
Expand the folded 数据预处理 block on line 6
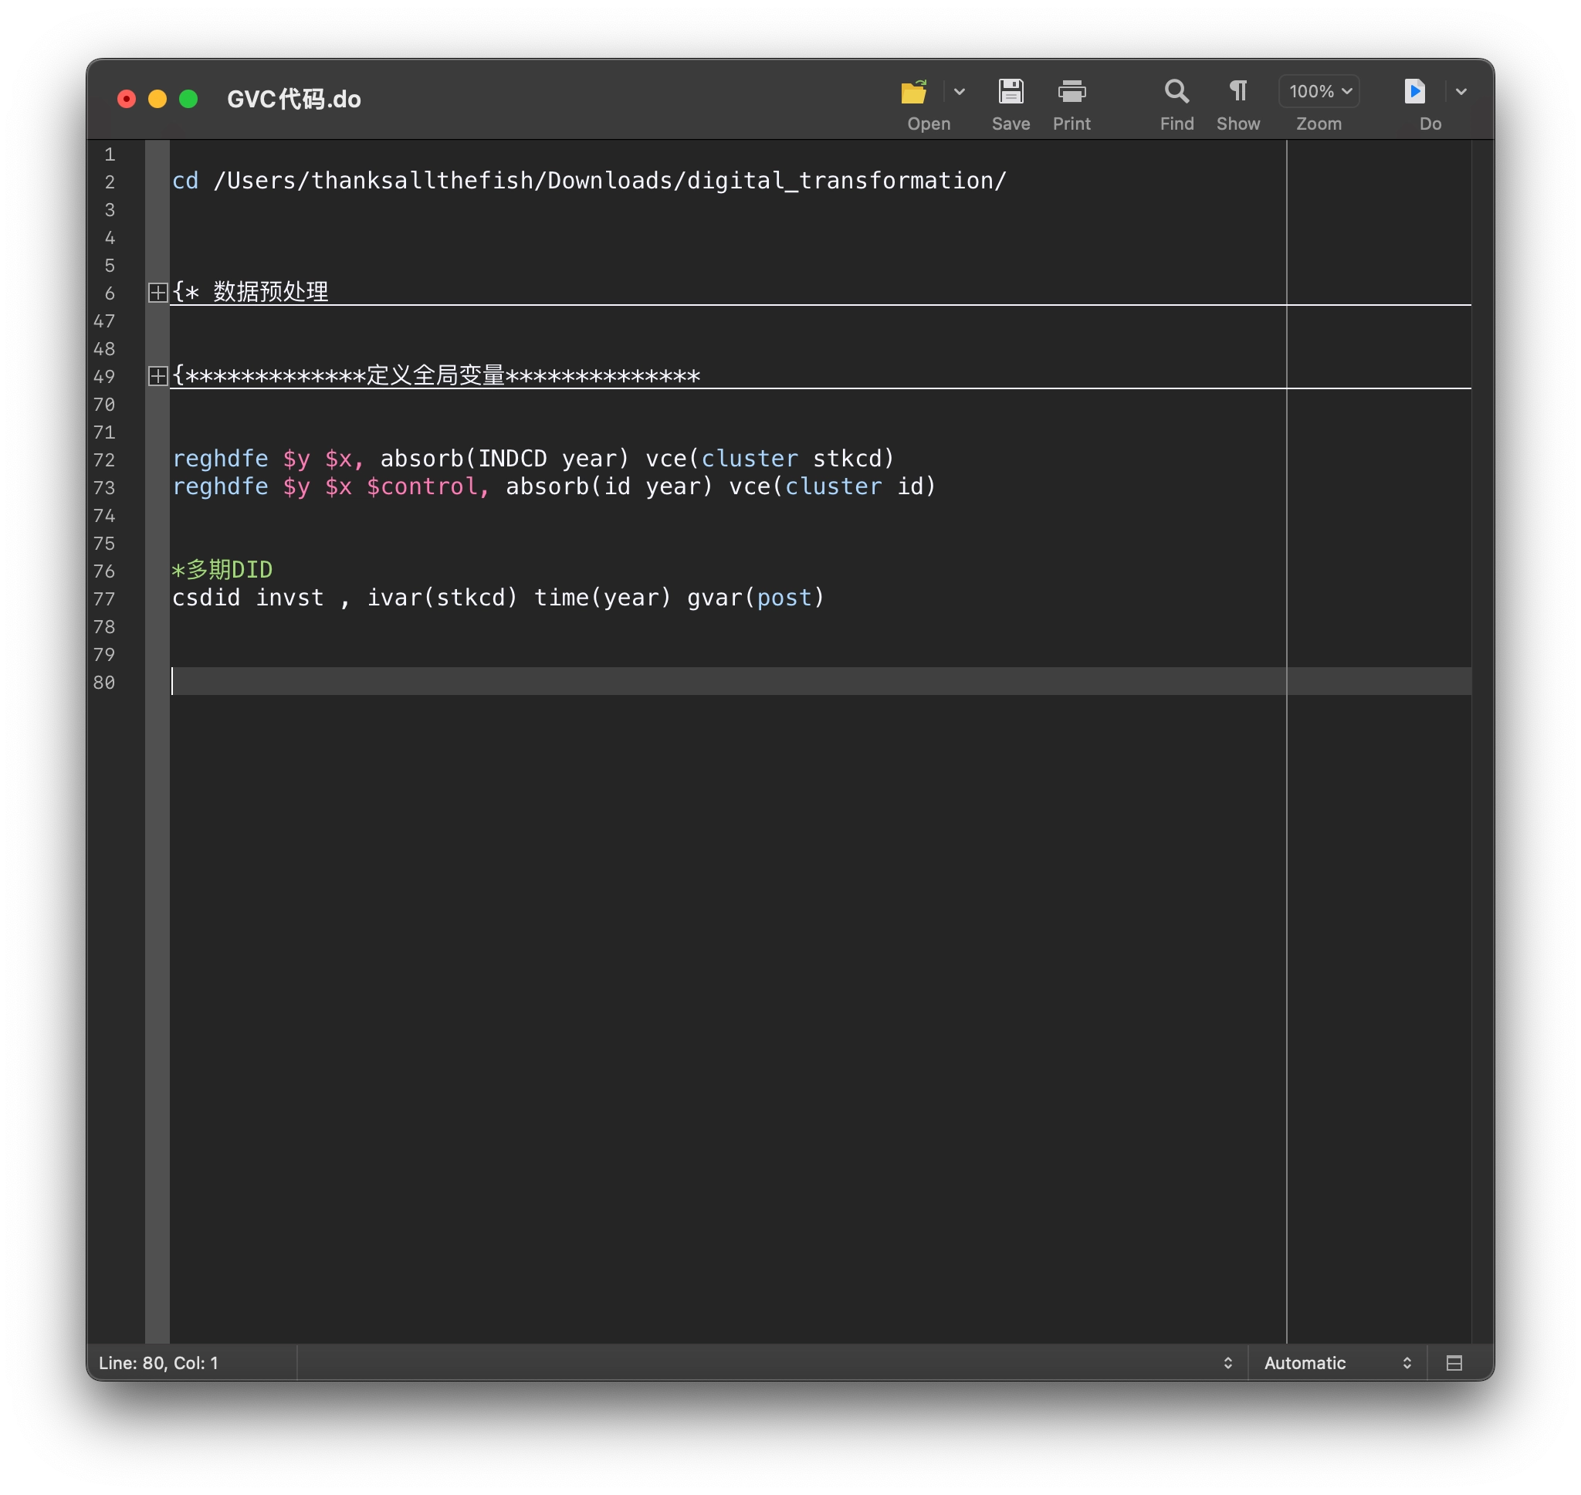coord(157,293)
